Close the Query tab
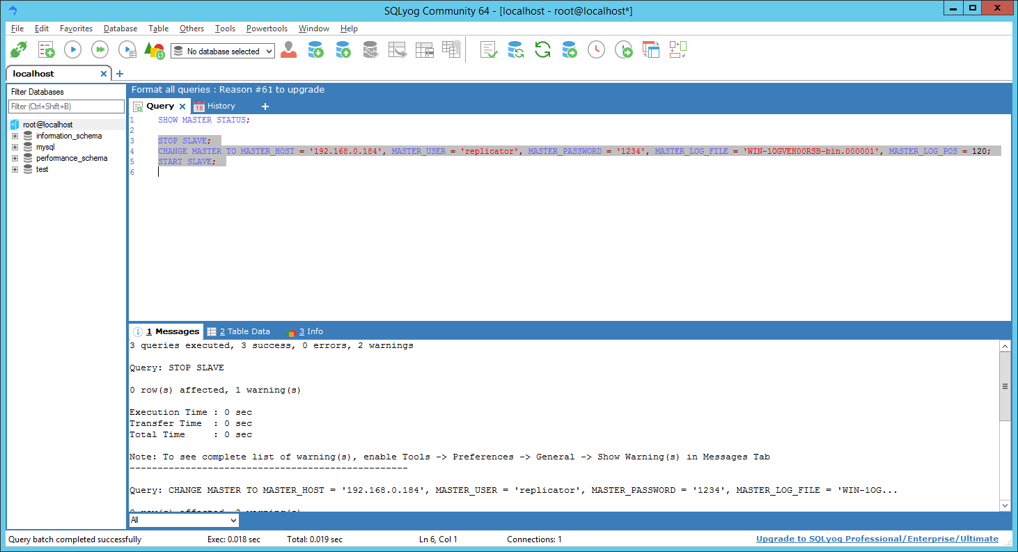Viewport: 1018px width, 552px height. [182, 107]
